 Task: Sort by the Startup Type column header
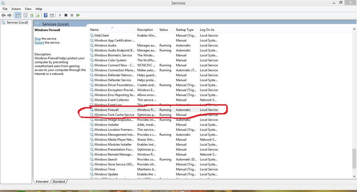point(187,30)
